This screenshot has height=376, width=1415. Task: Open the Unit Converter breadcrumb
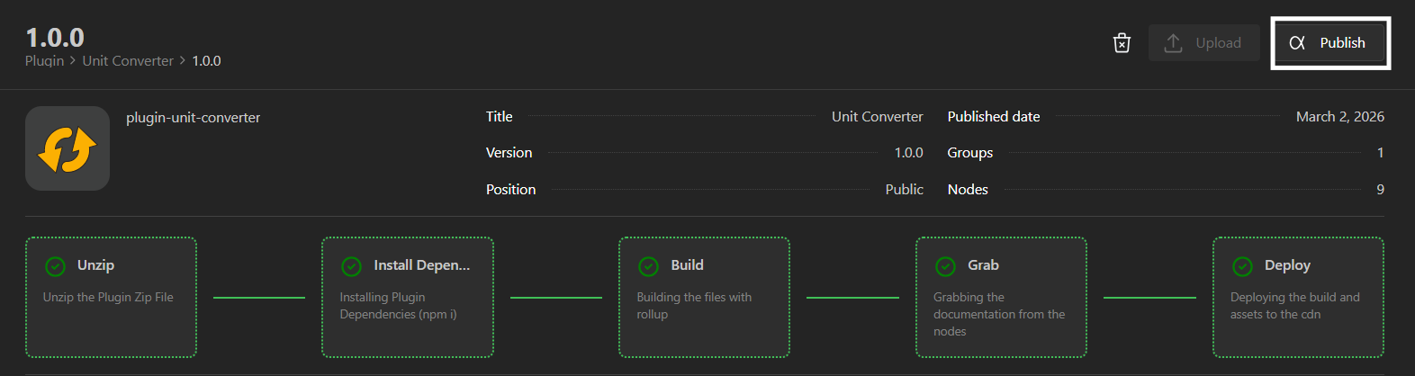tap(128, 61)
